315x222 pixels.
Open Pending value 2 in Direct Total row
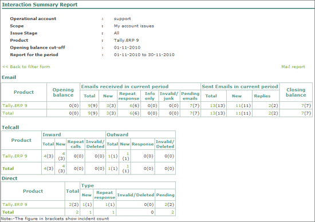point(172,212)
